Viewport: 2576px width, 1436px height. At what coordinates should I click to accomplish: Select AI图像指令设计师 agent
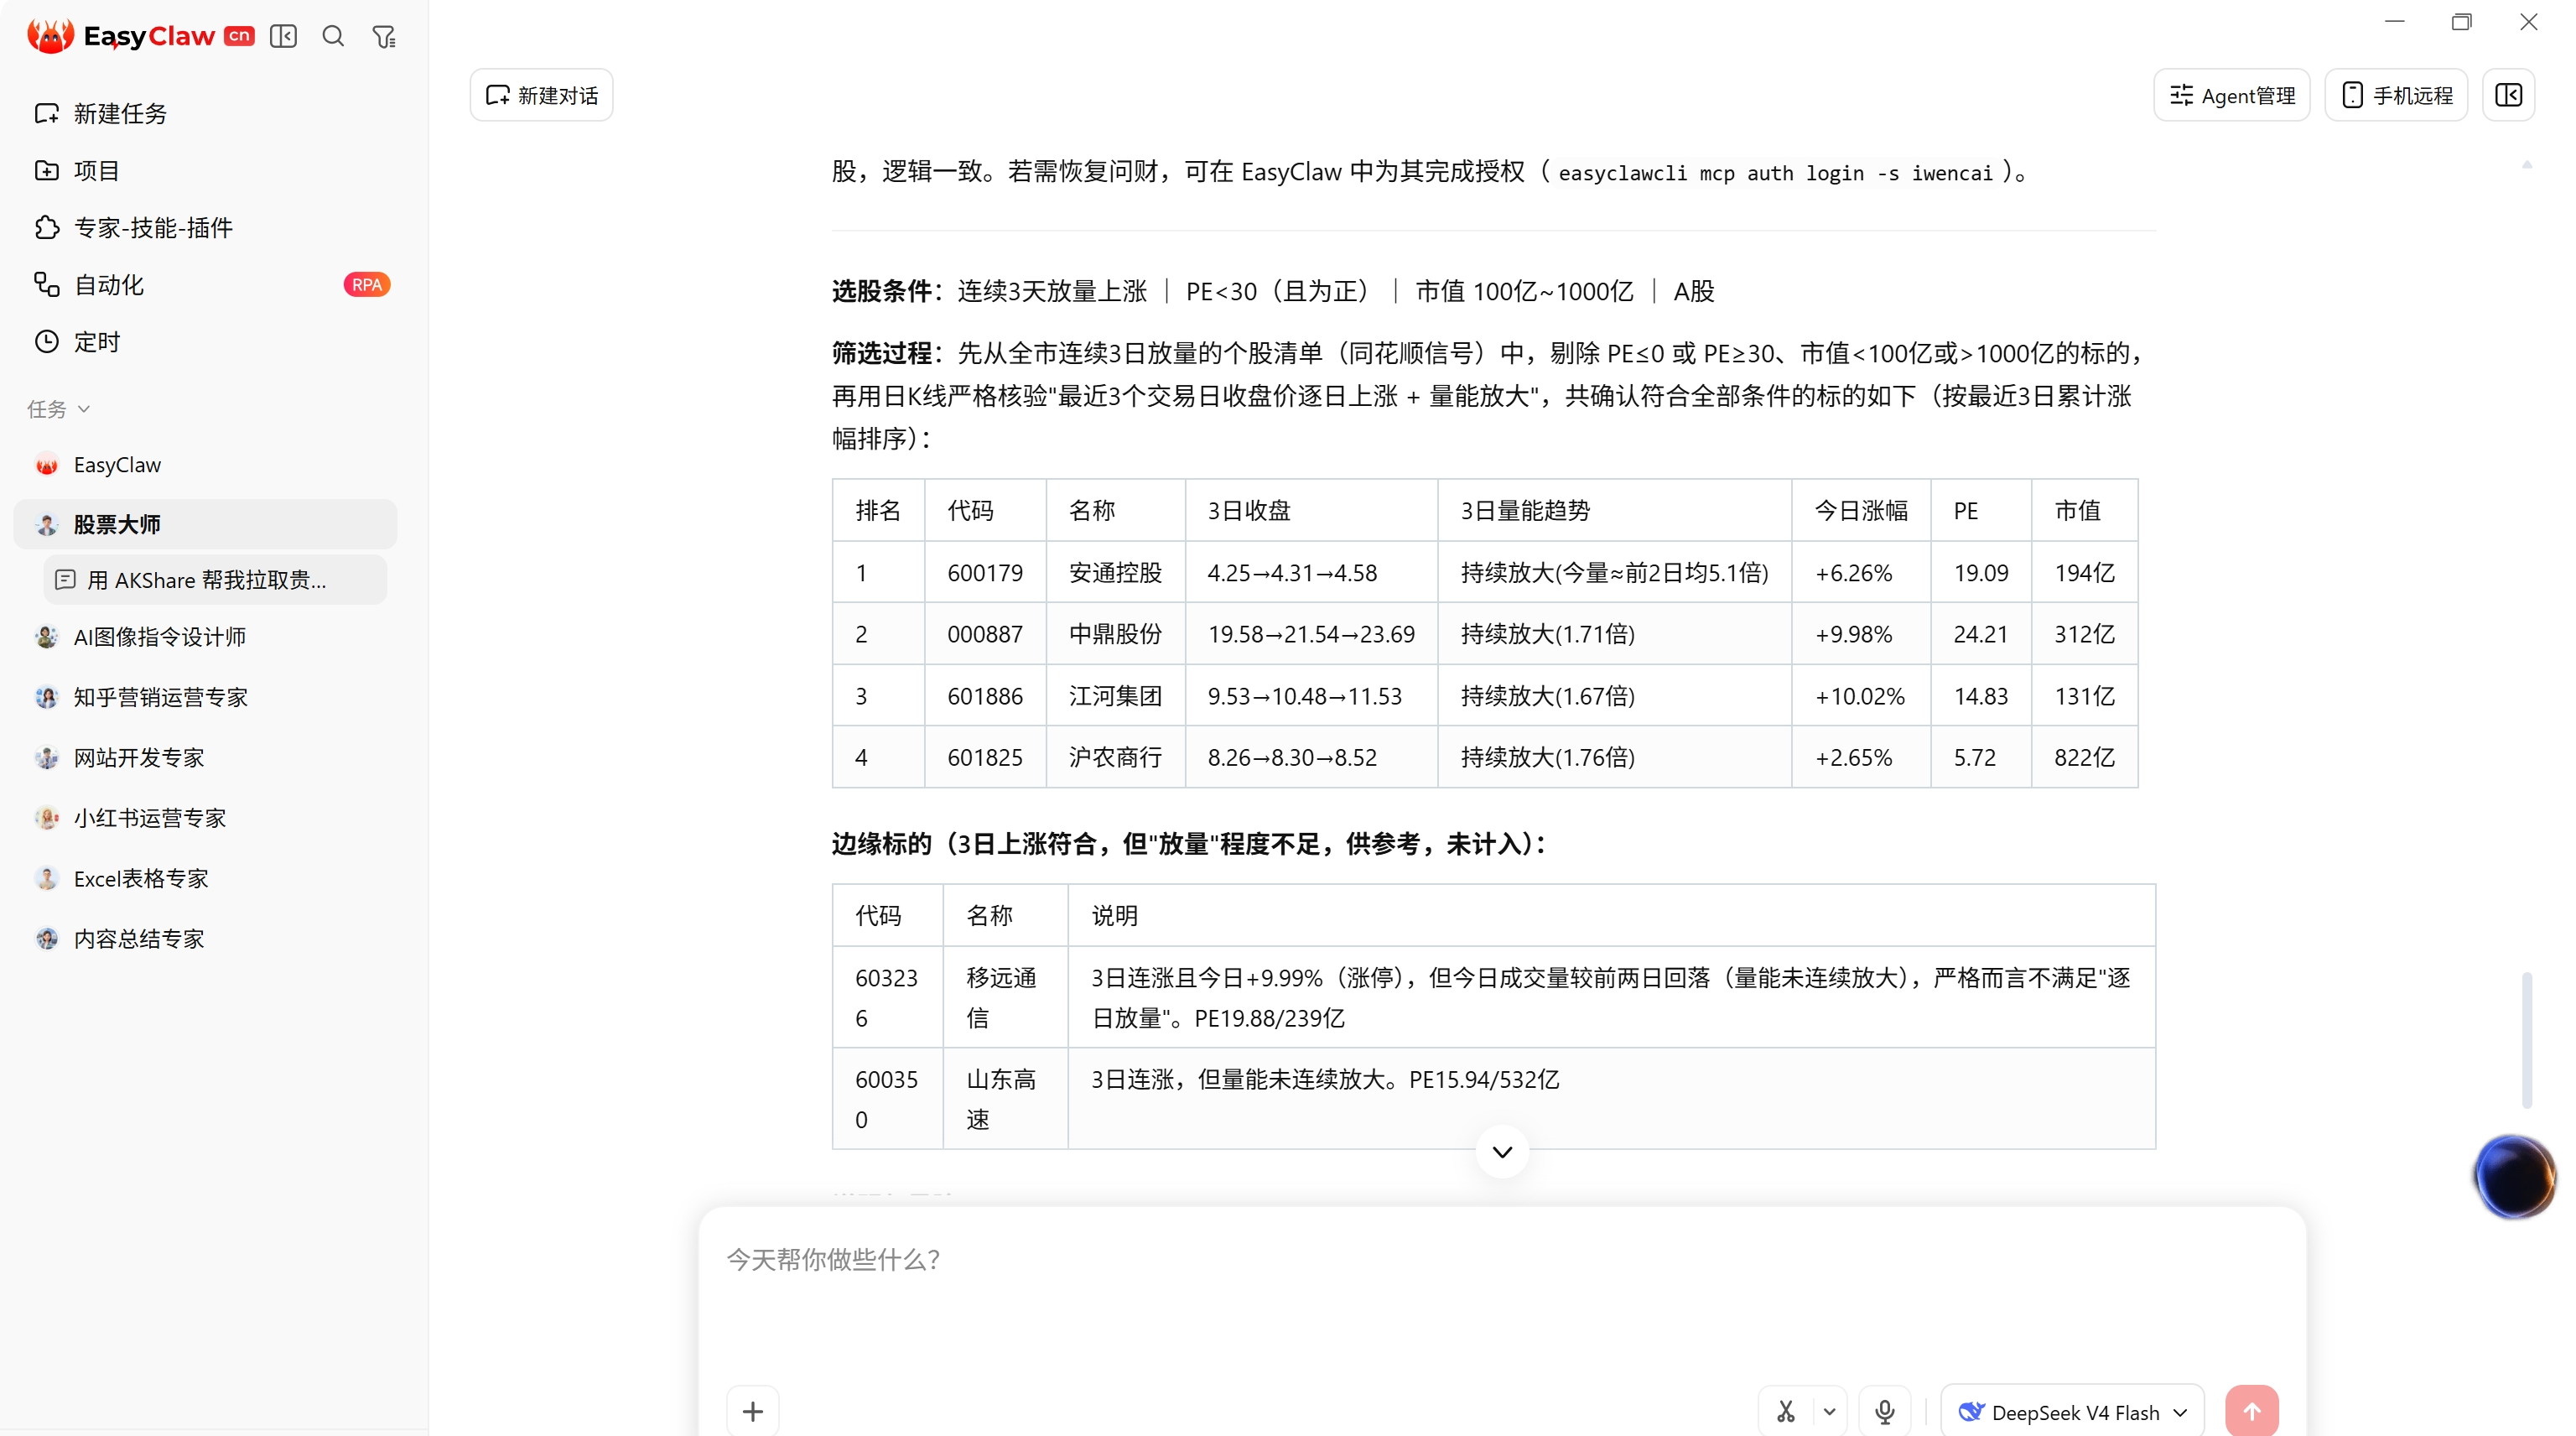[205, 637]
